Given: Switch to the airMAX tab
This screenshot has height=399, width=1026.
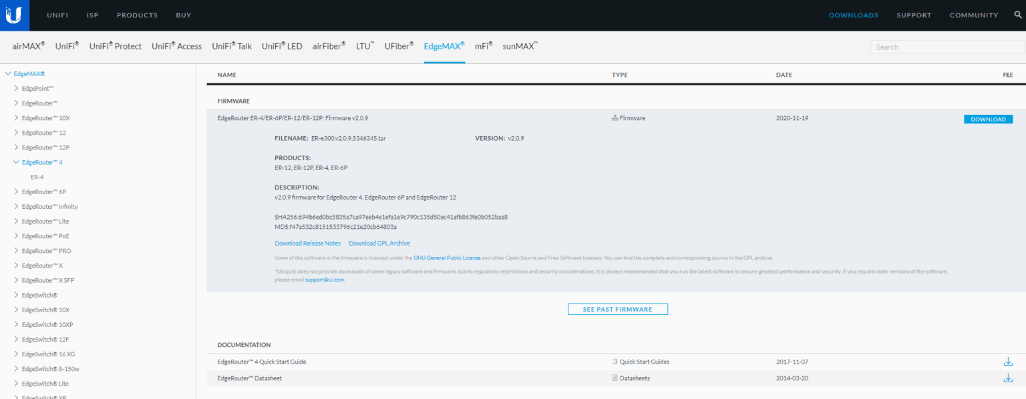Looking at the screenshot, I should point(28,46).
